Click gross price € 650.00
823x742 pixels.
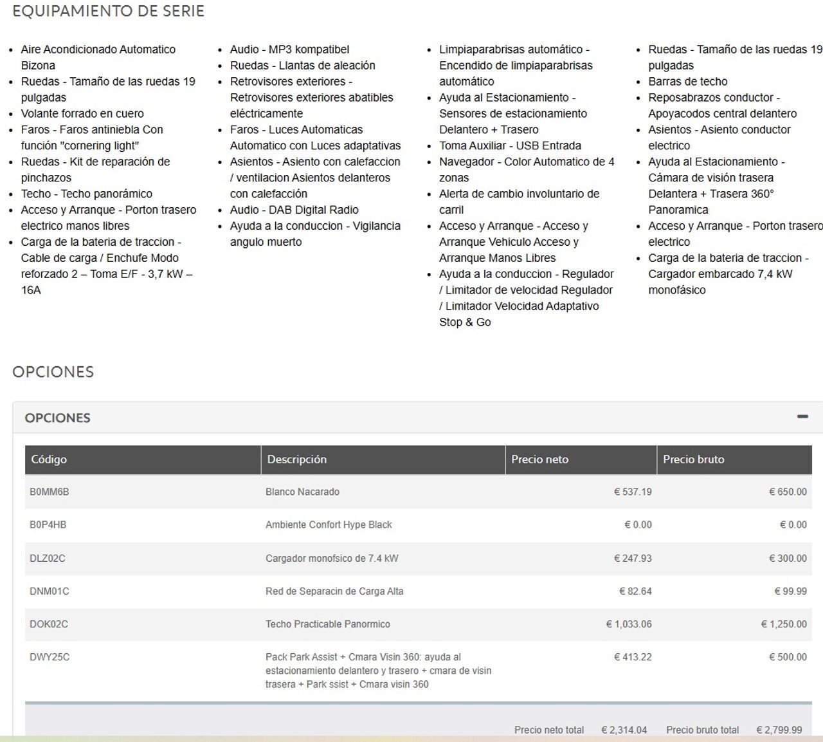(x=788, y=492)
